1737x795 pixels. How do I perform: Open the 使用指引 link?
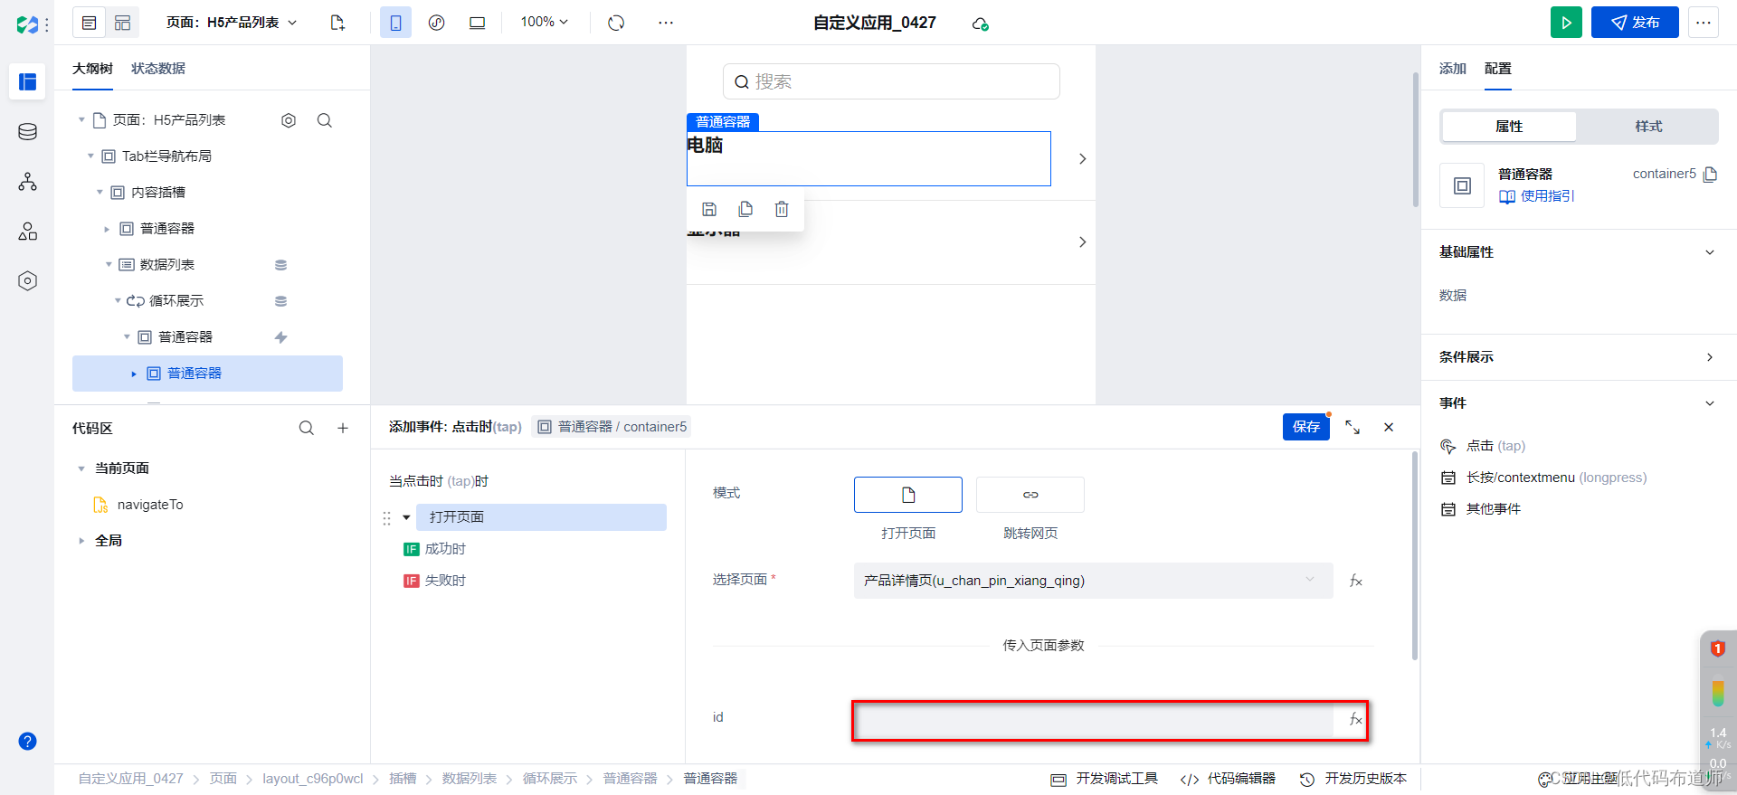pos(1537,196)
